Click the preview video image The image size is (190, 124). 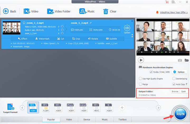pos(163,37)
